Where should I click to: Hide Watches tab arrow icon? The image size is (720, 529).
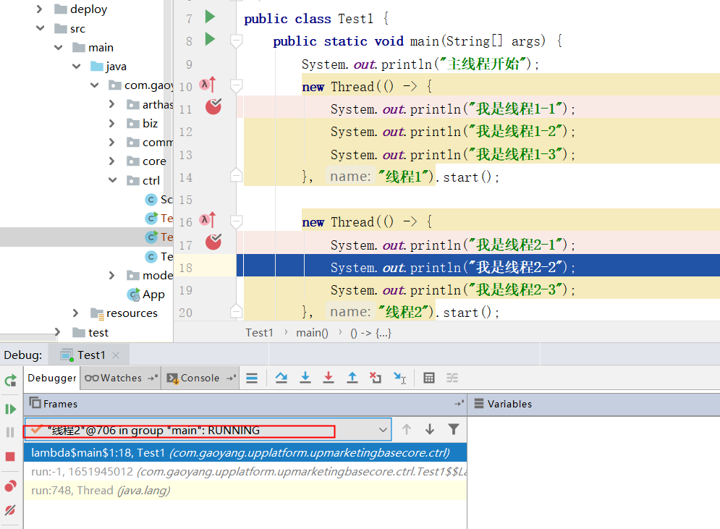point(153,378)
